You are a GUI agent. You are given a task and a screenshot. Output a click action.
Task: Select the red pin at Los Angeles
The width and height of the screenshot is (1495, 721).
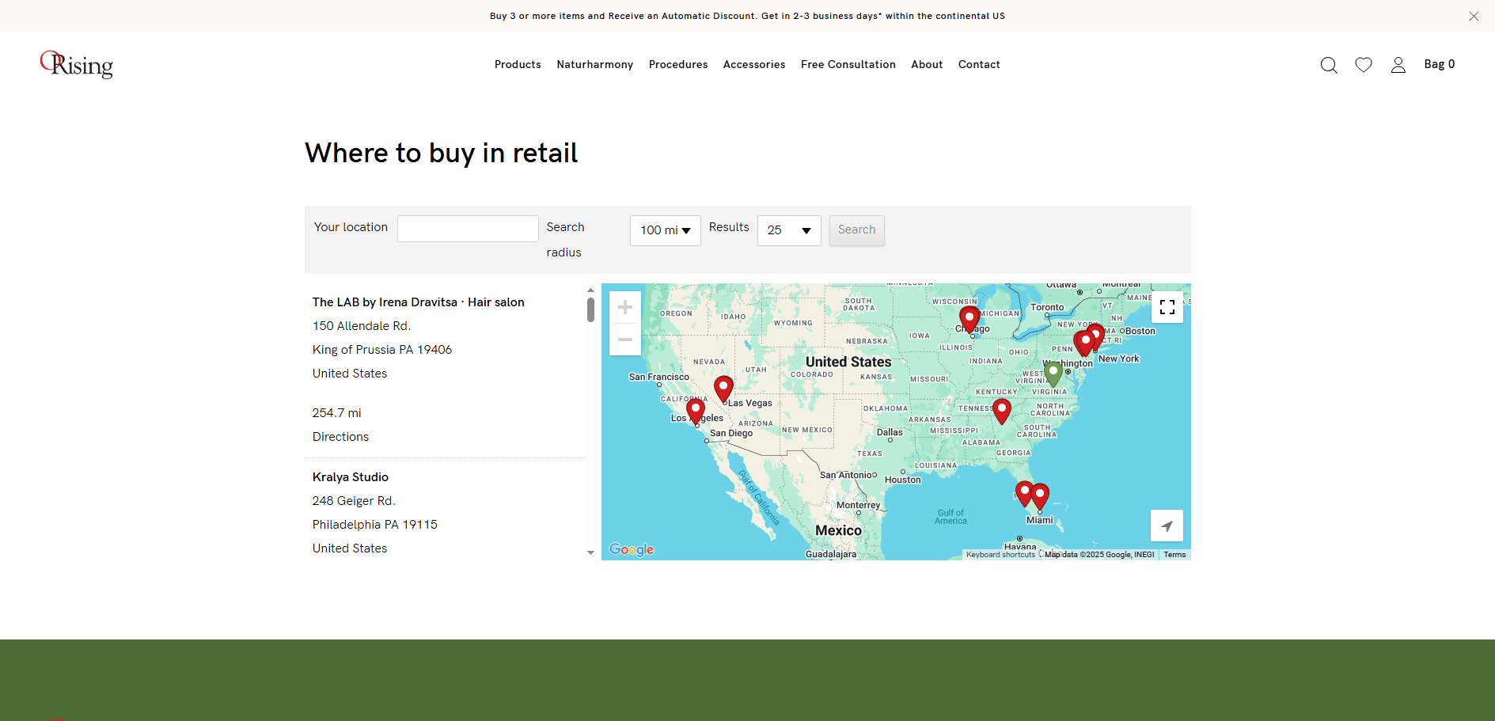tap(696, 411)
